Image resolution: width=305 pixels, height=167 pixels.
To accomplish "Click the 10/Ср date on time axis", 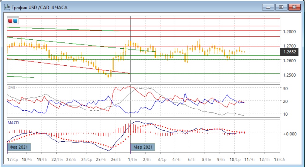I will pos(236,159).
